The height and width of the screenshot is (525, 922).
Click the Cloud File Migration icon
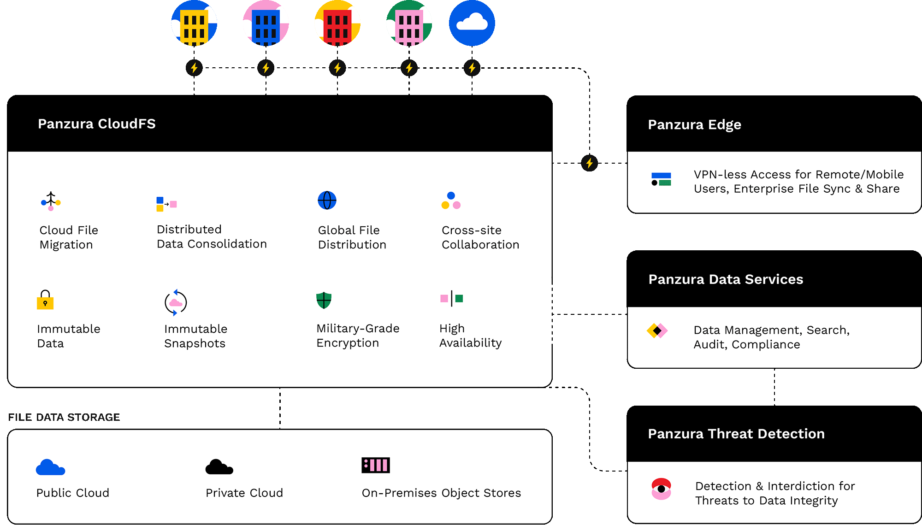coord(51,201)
